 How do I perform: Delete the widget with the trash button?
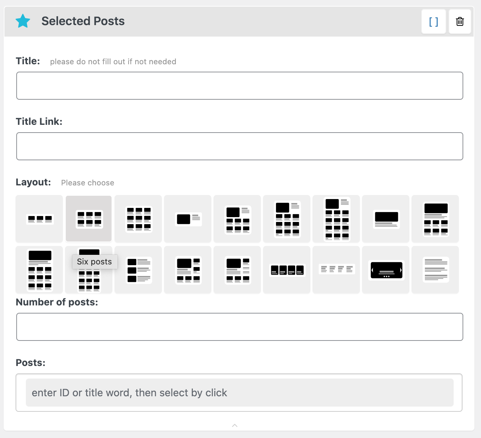[x=460, y=21]
